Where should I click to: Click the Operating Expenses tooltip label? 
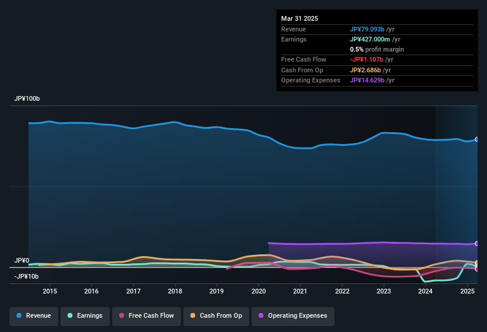click(311, 81)
